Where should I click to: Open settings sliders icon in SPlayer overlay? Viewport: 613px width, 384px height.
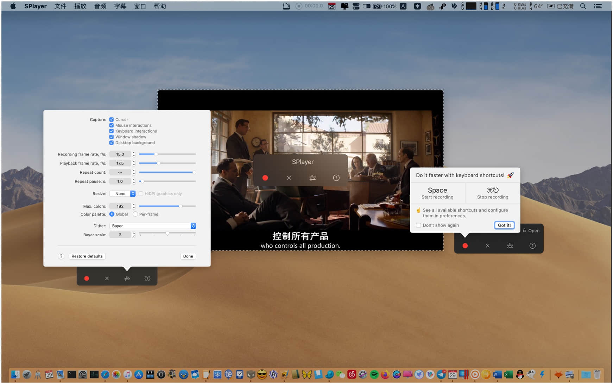[x=312, y=178]
